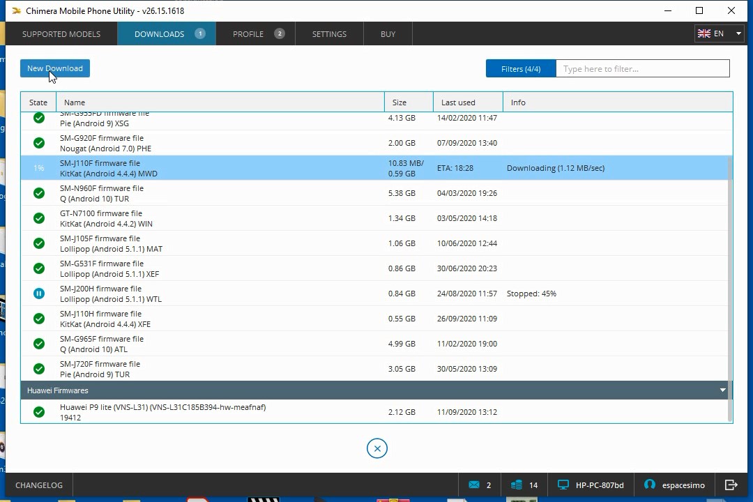Screen dimensions: 753x502
Task: Click the New Download button
Action: [x=55, y=68]
